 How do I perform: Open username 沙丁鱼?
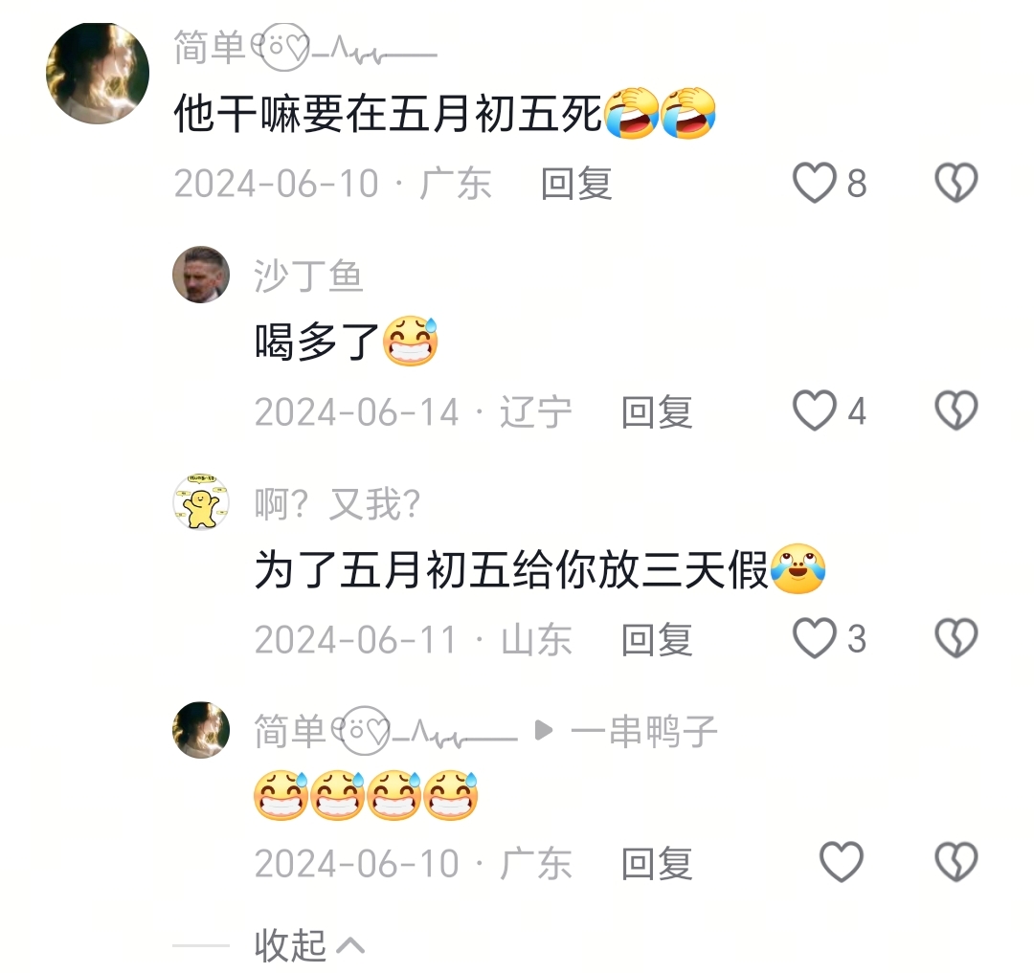point(308,276)
